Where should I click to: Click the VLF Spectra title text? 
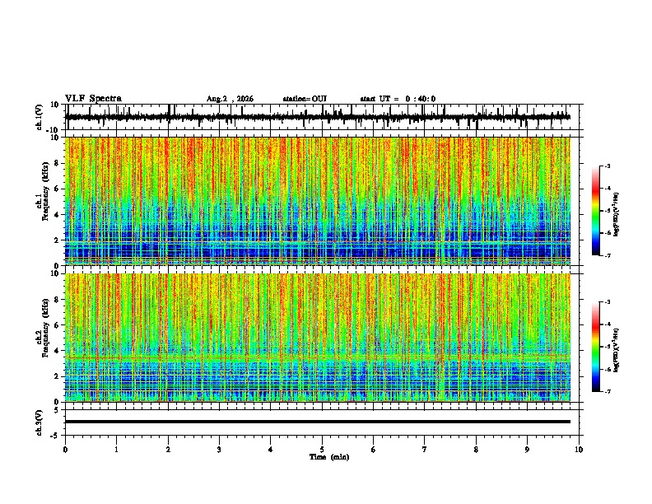(93, 99)
